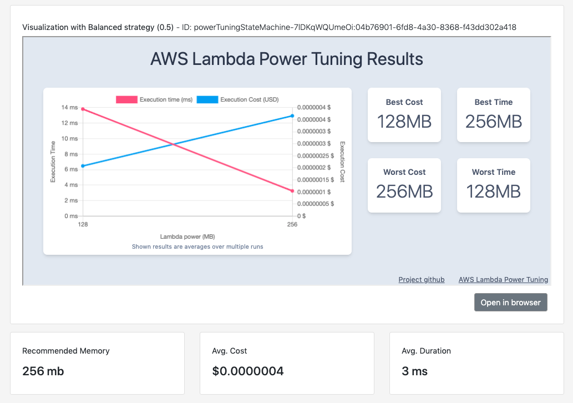Click the 3 ms average duration value
Screen dimensions: 573x403
[414, 371]
